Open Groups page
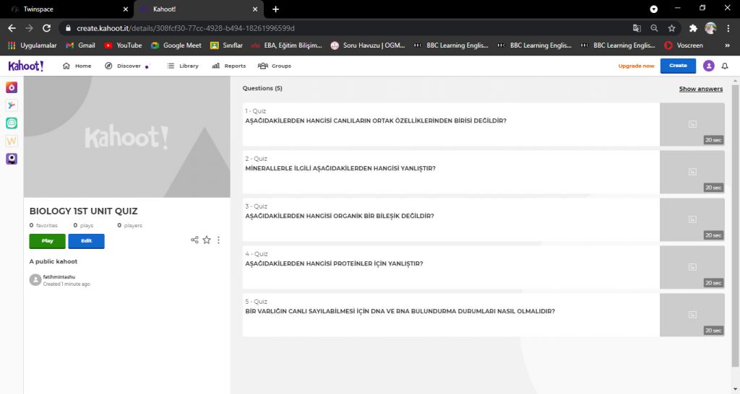This screenshot has height=394, width=740. pyautogui.click(x=274, y=66)
